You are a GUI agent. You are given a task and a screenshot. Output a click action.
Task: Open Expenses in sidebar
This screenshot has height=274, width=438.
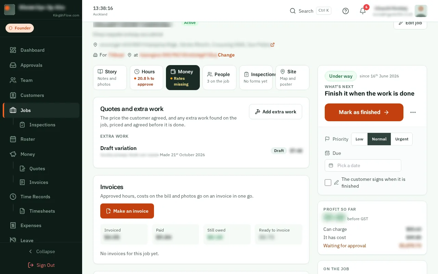pos(41,225)
